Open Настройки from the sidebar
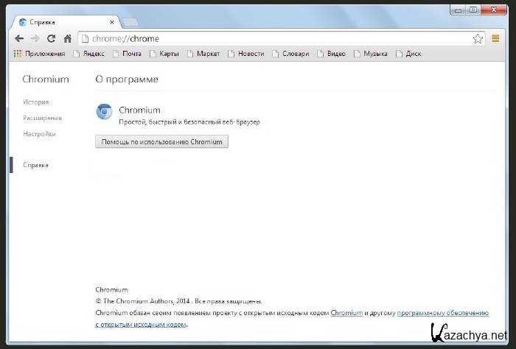Screen dimensions: 516x349 (x=39, y=134)
